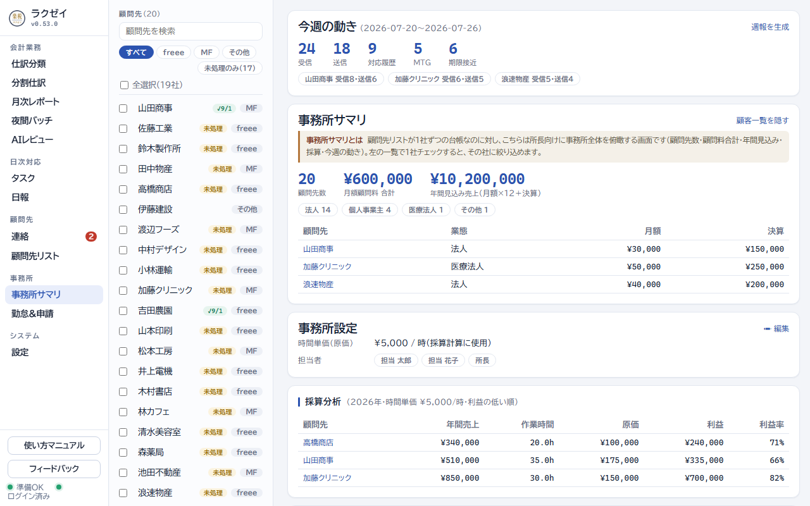The height and width of the screenshot is (506, 810).
Task: Tick the checkbox for 浪速物産 in the list
Action: 123,493
